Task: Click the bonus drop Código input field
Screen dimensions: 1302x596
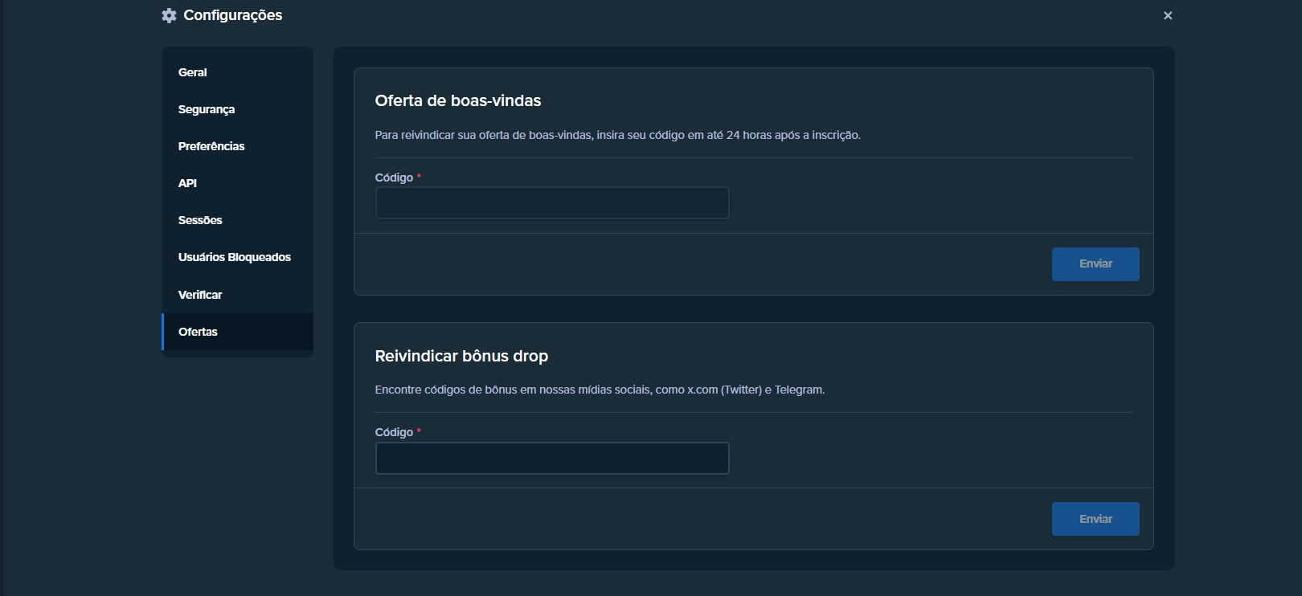Action: click(552, 458)
